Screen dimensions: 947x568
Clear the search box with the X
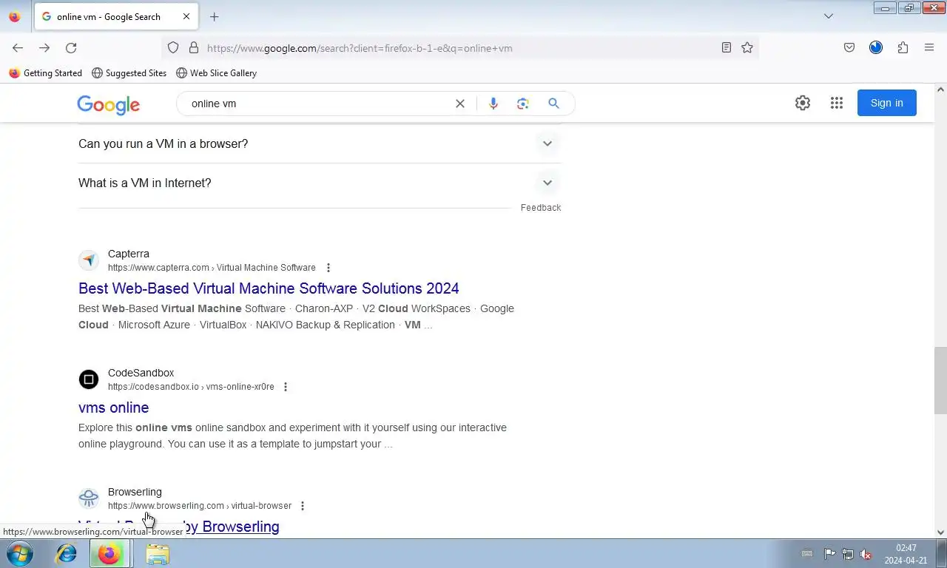point(460,104)
